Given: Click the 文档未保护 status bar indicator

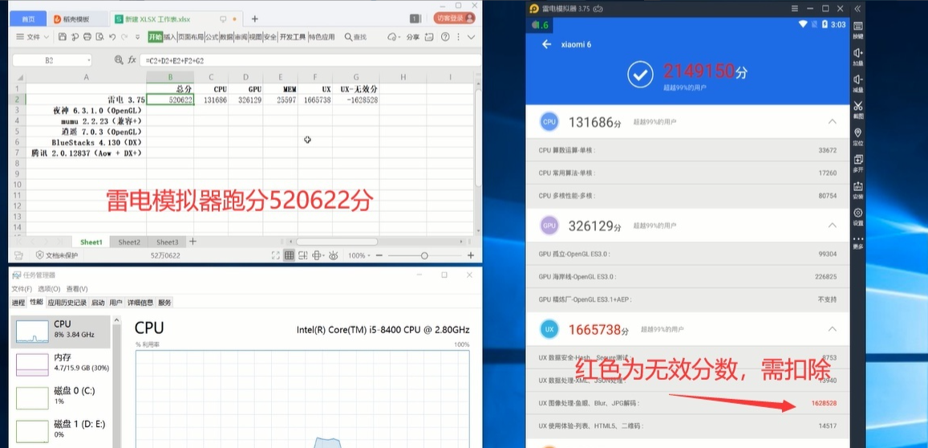Looking at the screenshot, I should (x=56, y=255).
